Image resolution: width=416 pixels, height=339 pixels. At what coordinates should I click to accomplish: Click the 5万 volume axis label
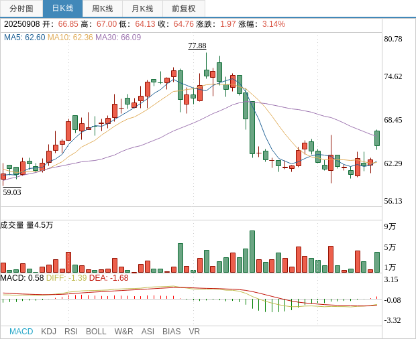(390, 247)
